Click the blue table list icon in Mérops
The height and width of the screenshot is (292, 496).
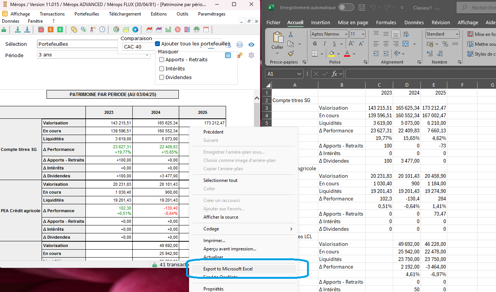(x=228, y=55)
